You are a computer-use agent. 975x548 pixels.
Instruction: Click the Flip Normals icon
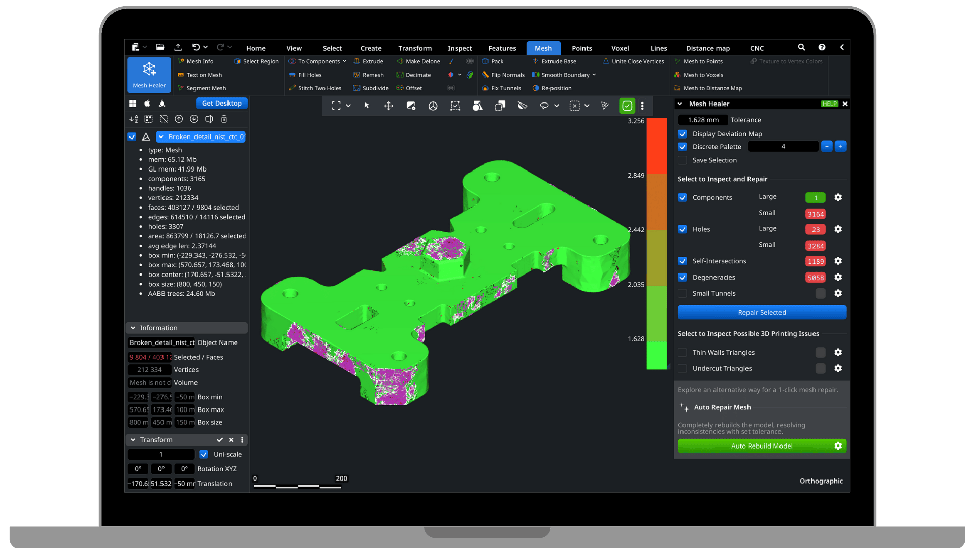(x=485, y=75)
